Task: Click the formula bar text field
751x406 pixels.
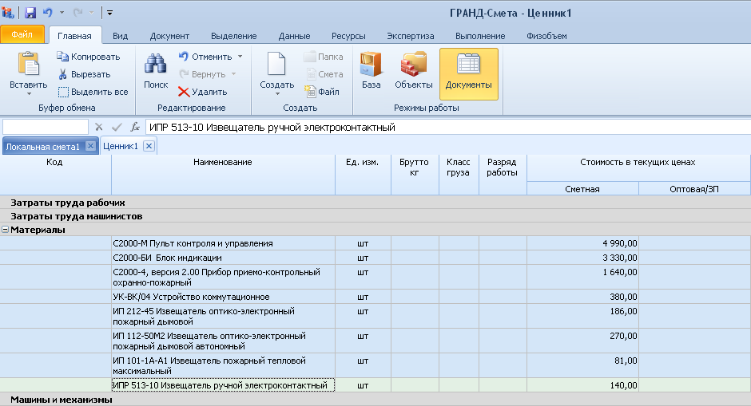Action: point(448,127)
